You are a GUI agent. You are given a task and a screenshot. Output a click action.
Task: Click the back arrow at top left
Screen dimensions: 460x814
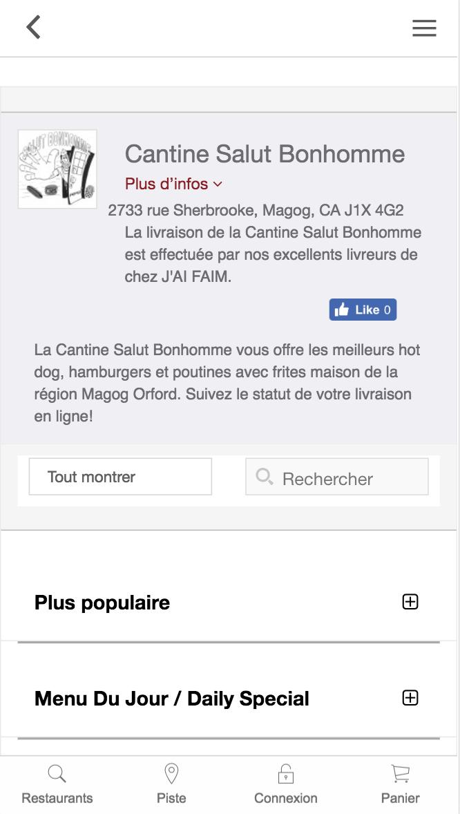click(x=32, y=27)
